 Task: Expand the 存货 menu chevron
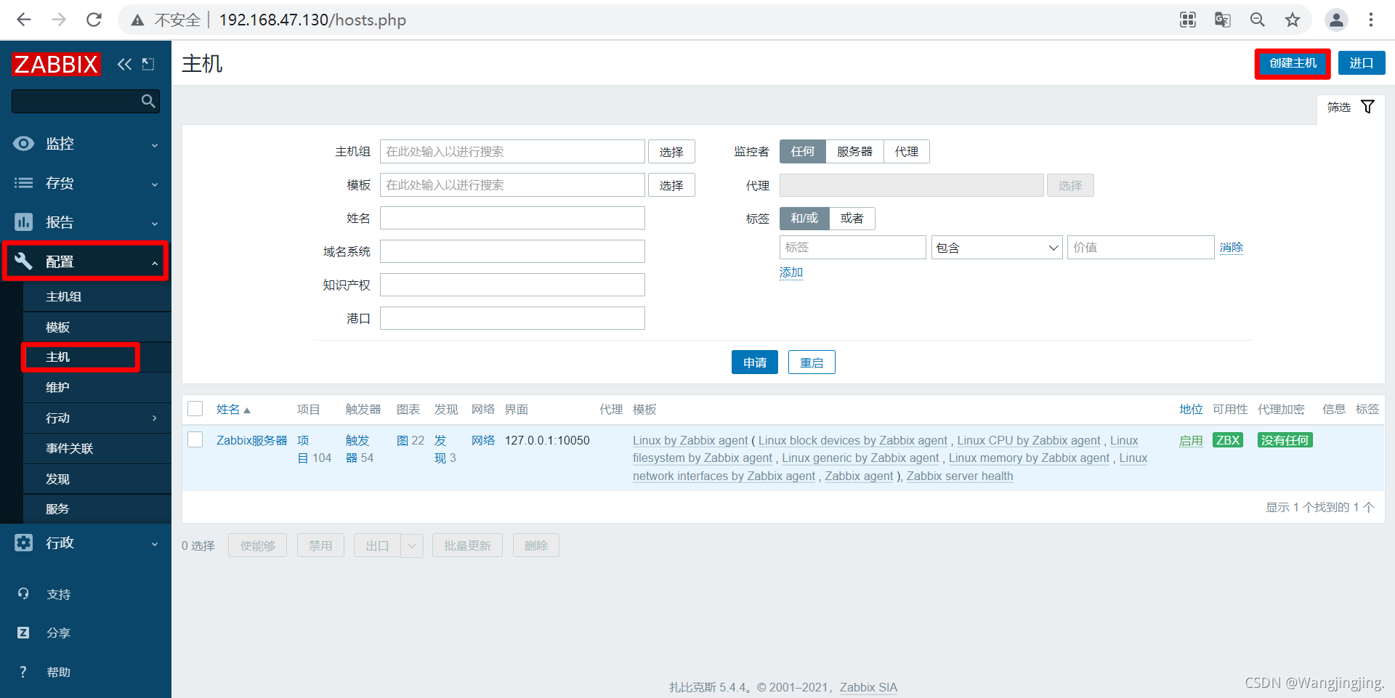click(x=155, y=184)
